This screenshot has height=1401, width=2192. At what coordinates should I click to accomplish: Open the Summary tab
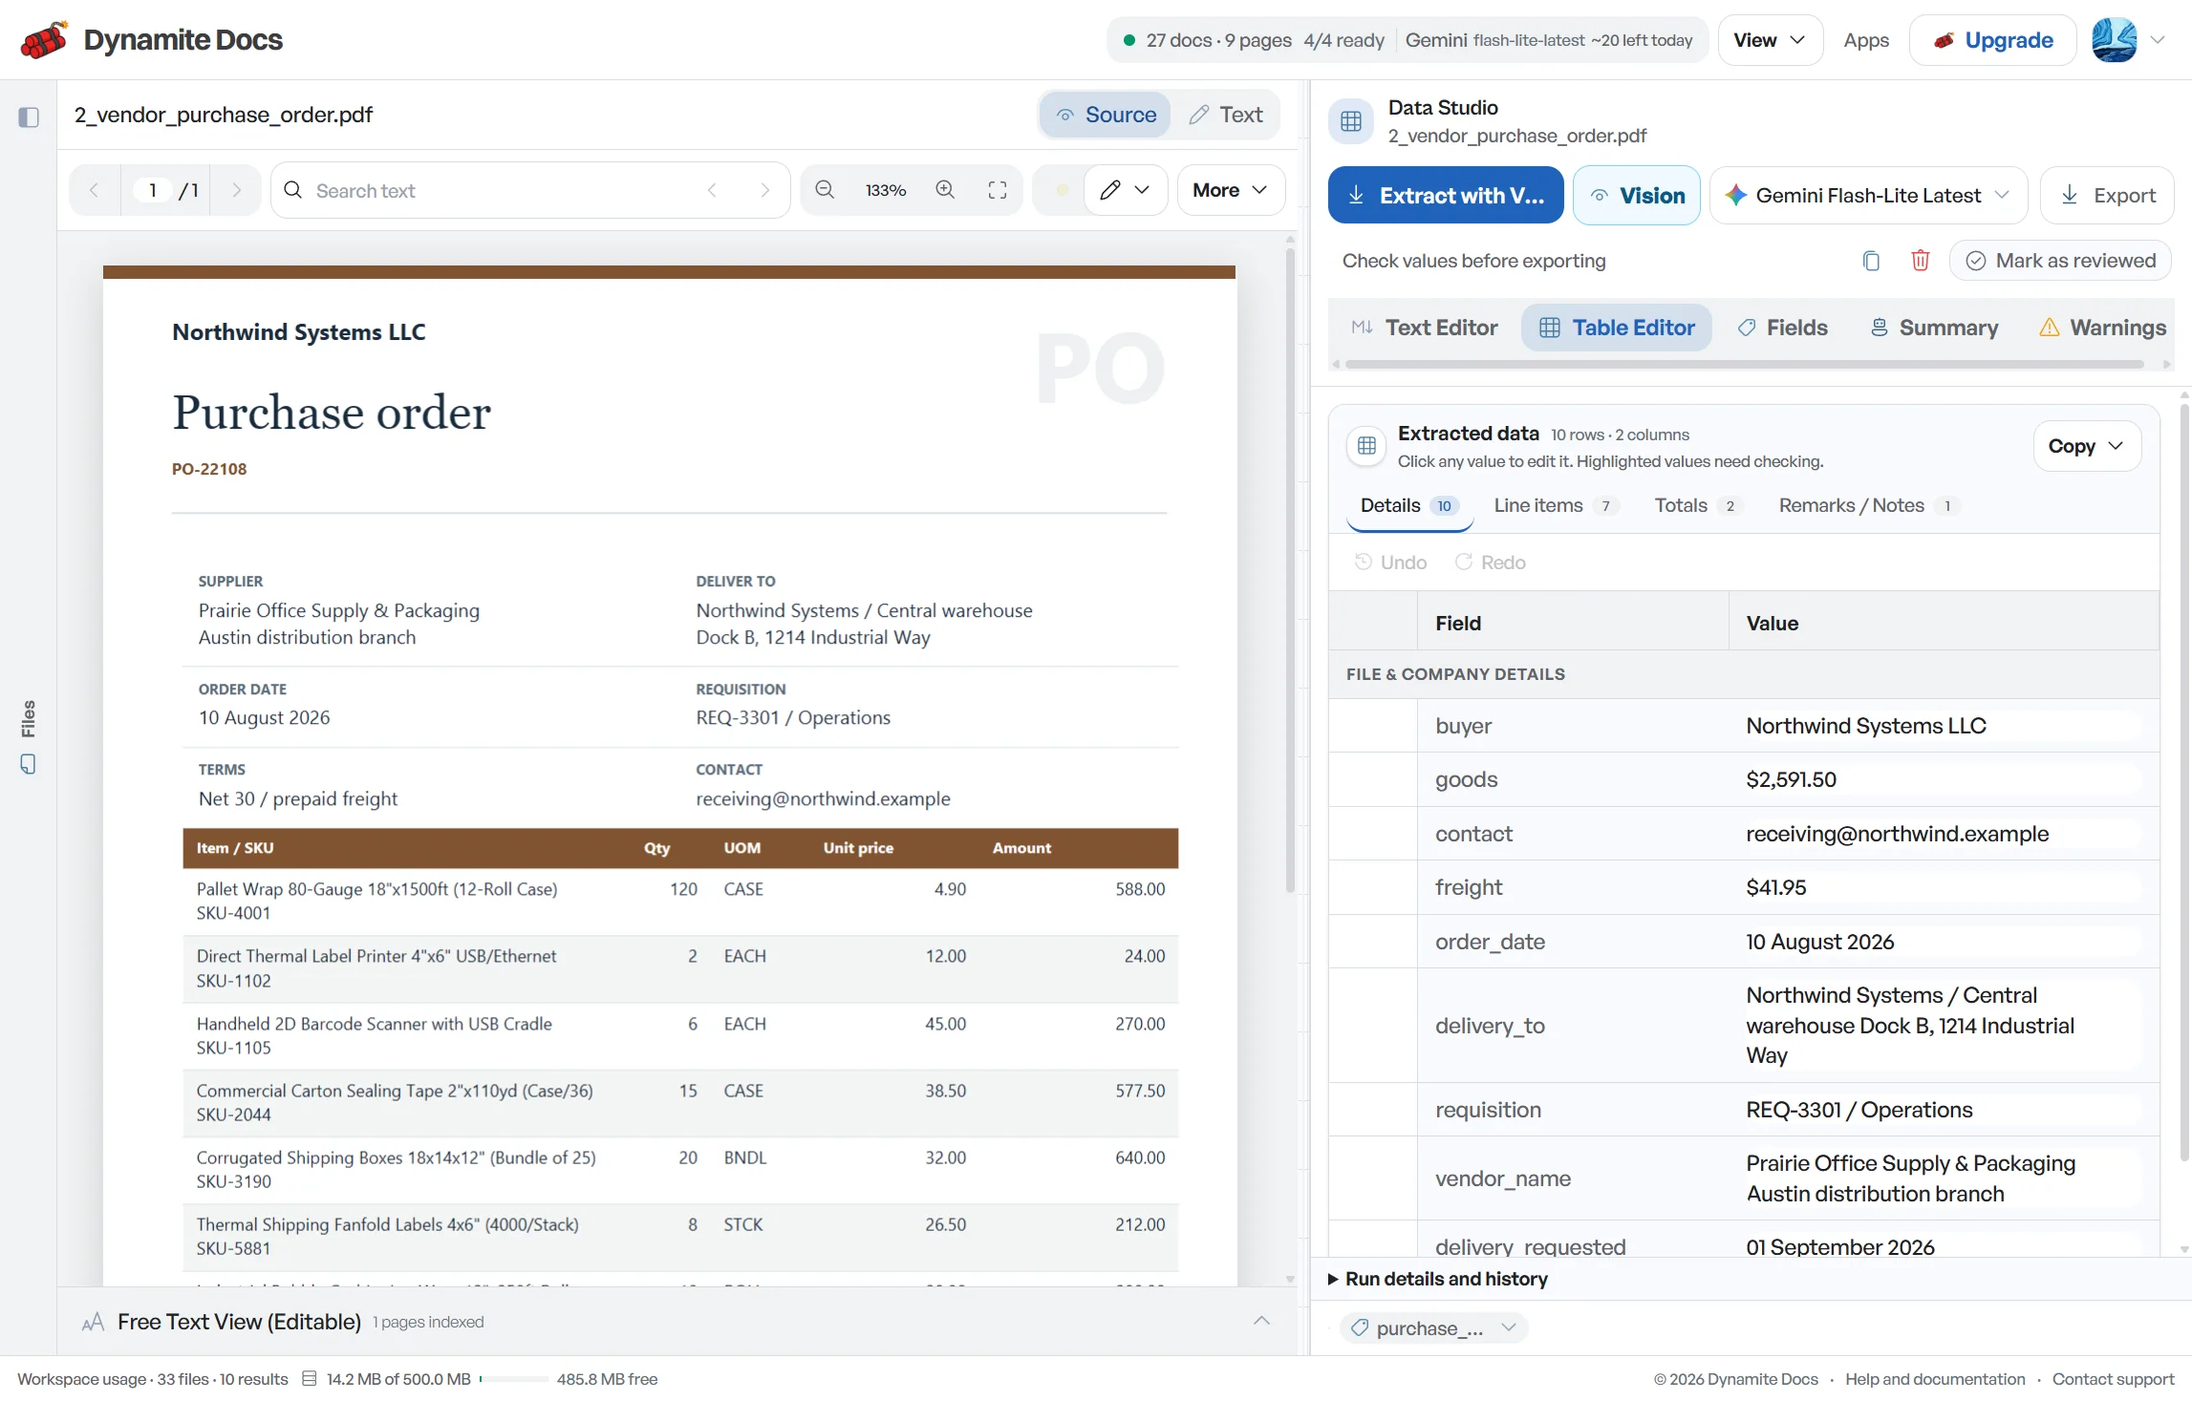coord(1935,328)
